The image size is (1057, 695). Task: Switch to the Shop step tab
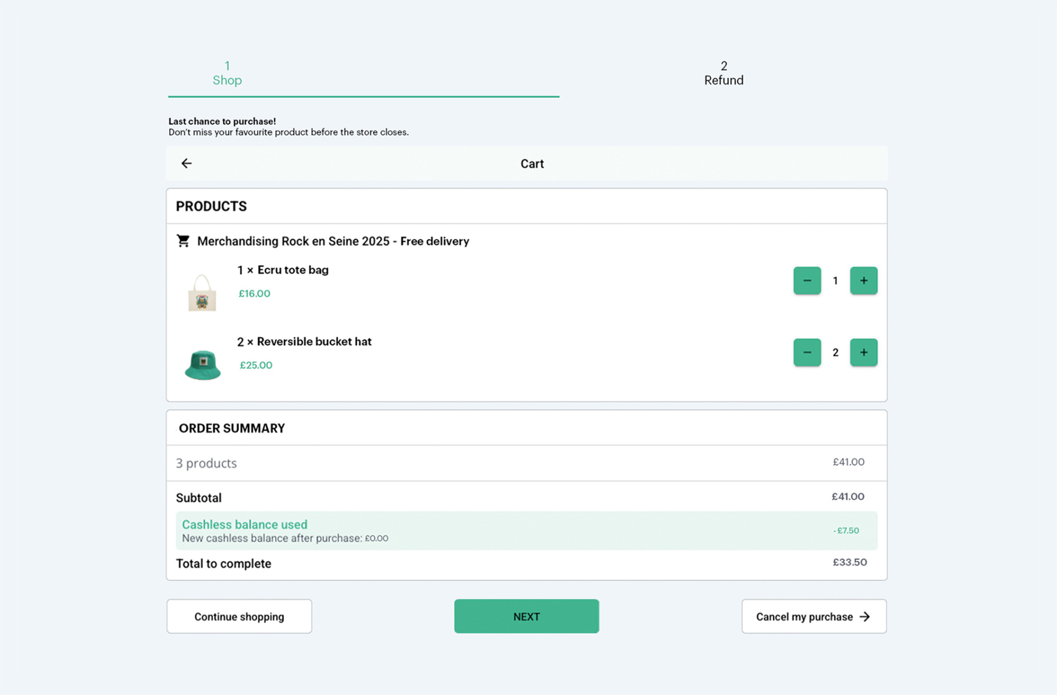(x=227, y=73)
